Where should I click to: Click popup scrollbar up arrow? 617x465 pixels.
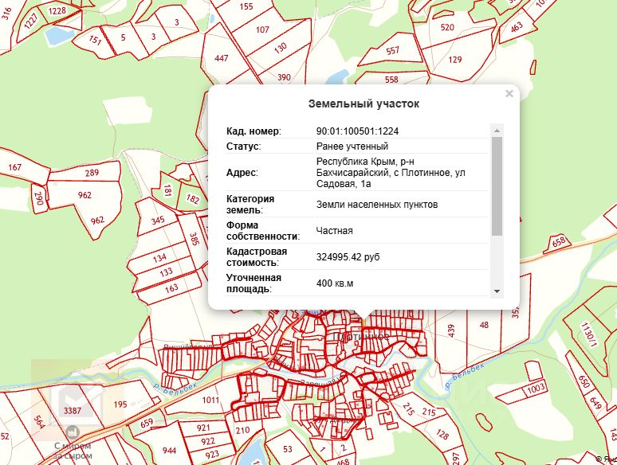coord(497,130)
